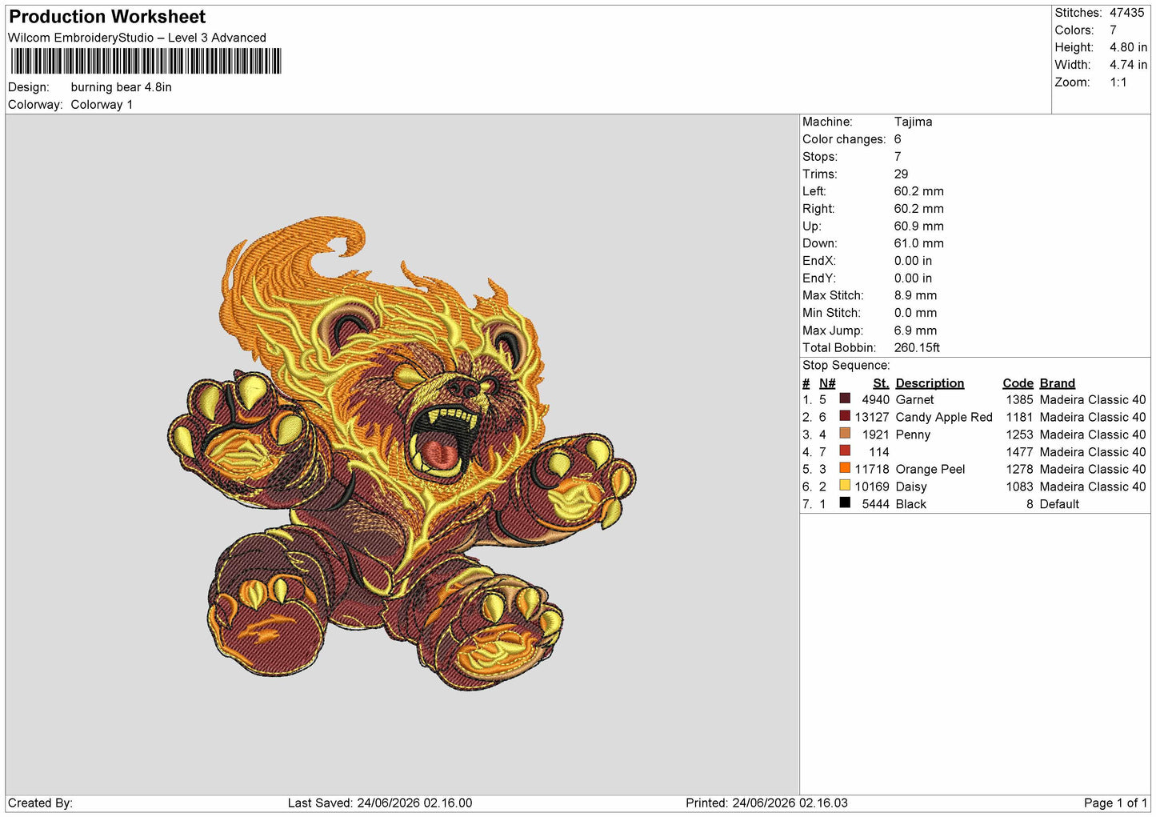
Task: Click the barcode under the worksheet title
Action: click(x=145, y=61)
